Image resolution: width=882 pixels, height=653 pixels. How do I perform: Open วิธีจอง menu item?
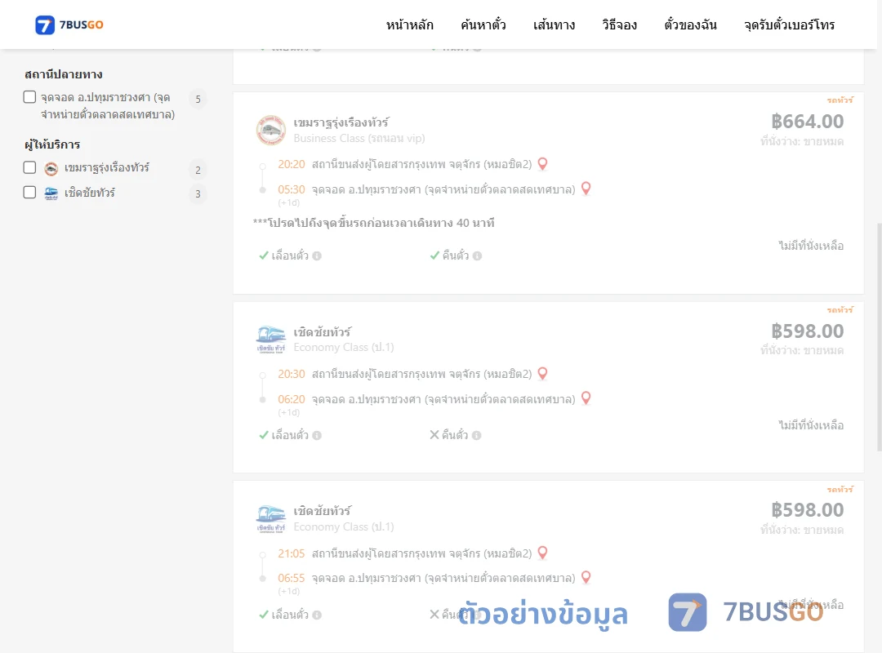coord(619,24)
